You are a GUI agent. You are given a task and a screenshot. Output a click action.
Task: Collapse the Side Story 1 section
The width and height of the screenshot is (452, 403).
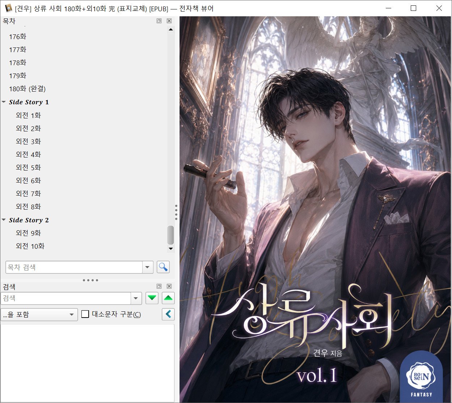4,102
